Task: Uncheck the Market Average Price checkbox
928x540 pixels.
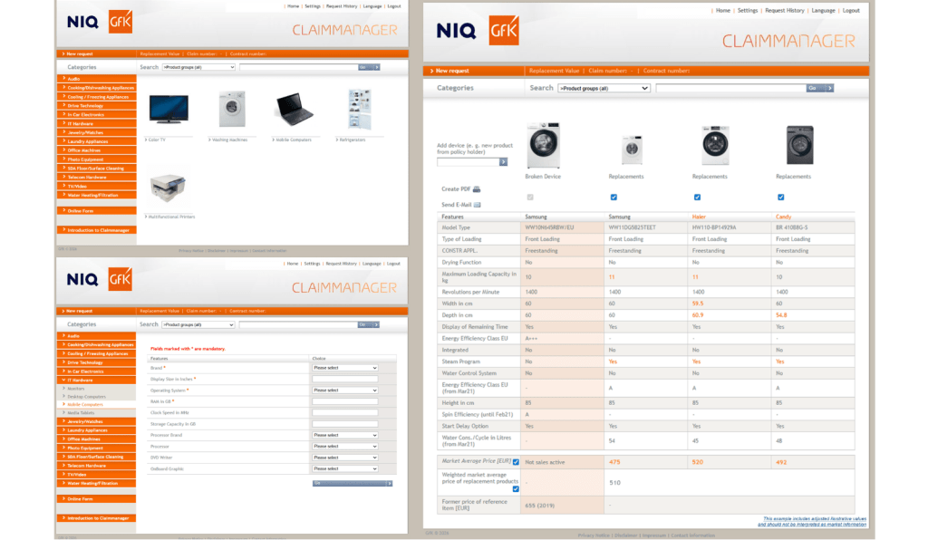Action: tap(516, 462)
